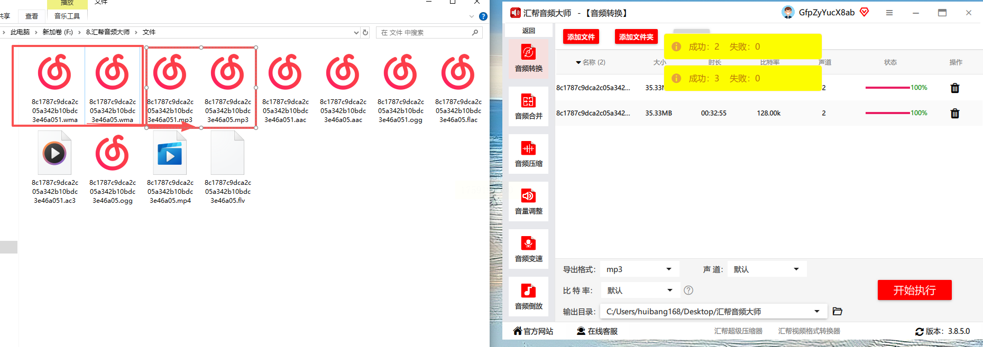Expand the Explorer address history dropdown
The image size is (983, 347).
click(x=356, y=32)
